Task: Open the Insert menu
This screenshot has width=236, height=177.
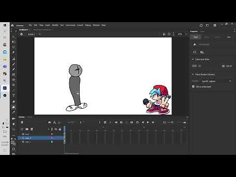Action: (x=48, y=25)
